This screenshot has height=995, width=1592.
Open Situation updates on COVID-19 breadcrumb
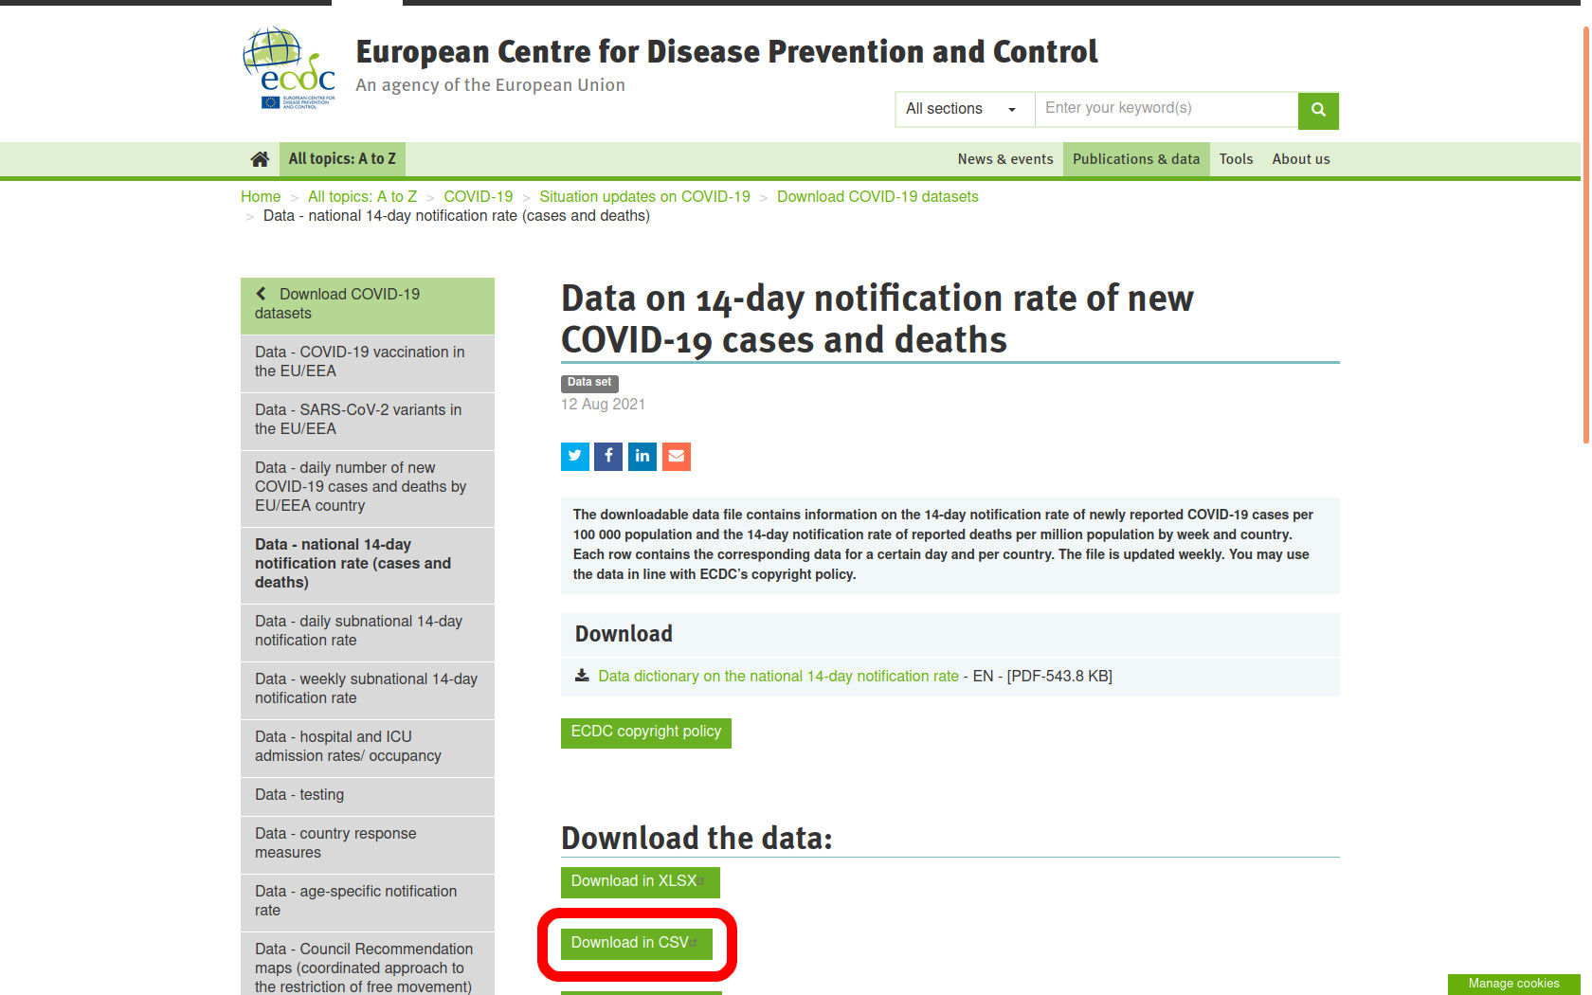click(x=644, y=196)
